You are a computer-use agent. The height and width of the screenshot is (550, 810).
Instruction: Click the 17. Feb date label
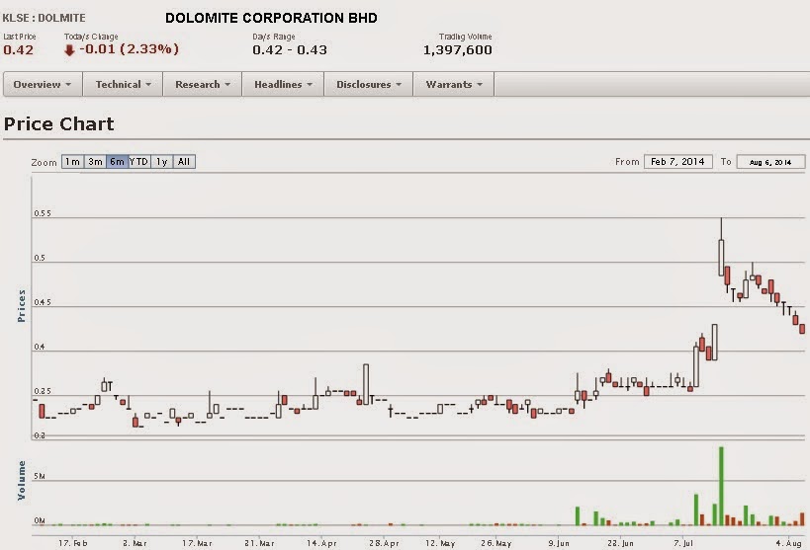pyautogui.click(x=73, y=543)
